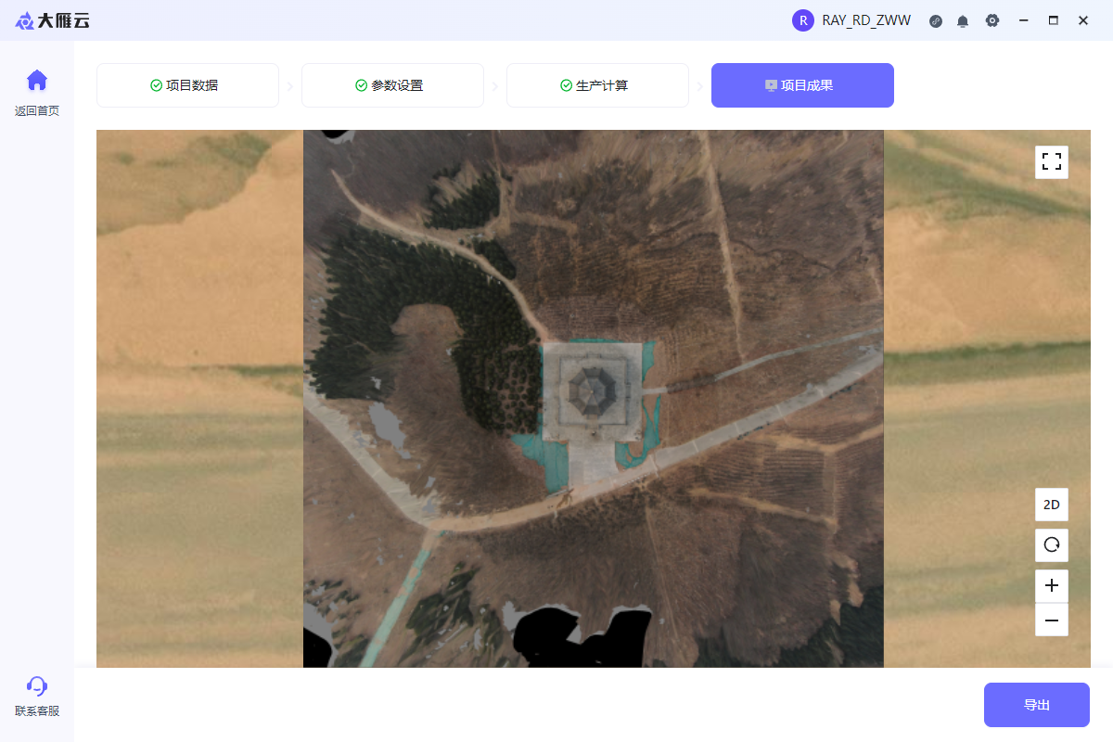Click the 大雁云 logo
Screen dimensions: 1113x742
(x=53, y=20)
